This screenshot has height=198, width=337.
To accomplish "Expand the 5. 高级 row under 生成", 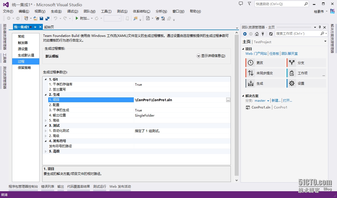I will pyautogui.click(x=46, y=120).
